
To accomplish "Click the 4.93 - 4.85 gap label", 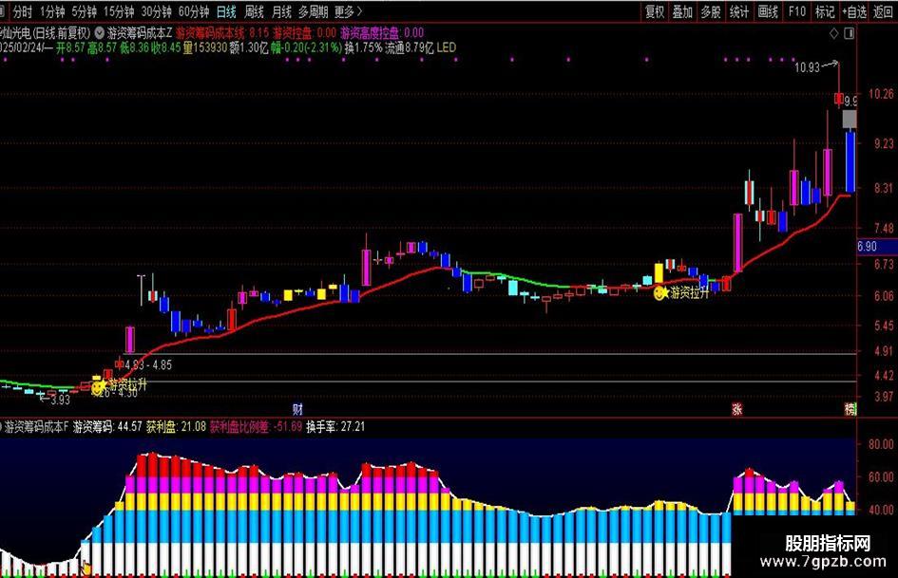I will (x=147, y=364).
